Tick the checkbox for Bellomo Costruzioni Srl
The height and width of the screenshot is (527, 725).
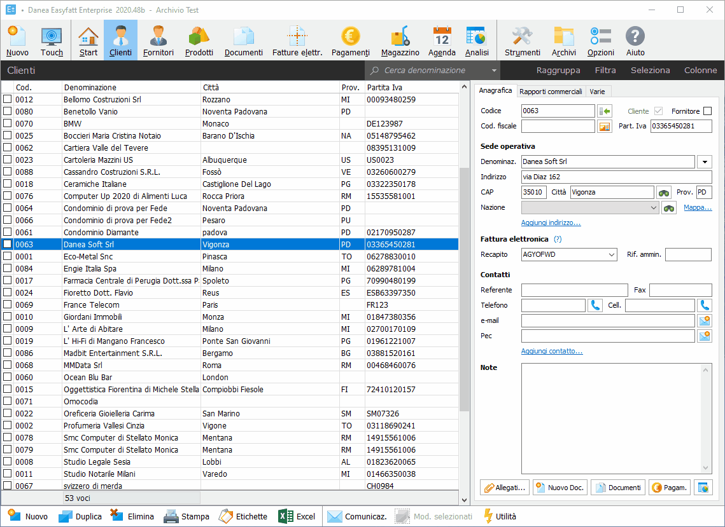[x=8, y=99]
